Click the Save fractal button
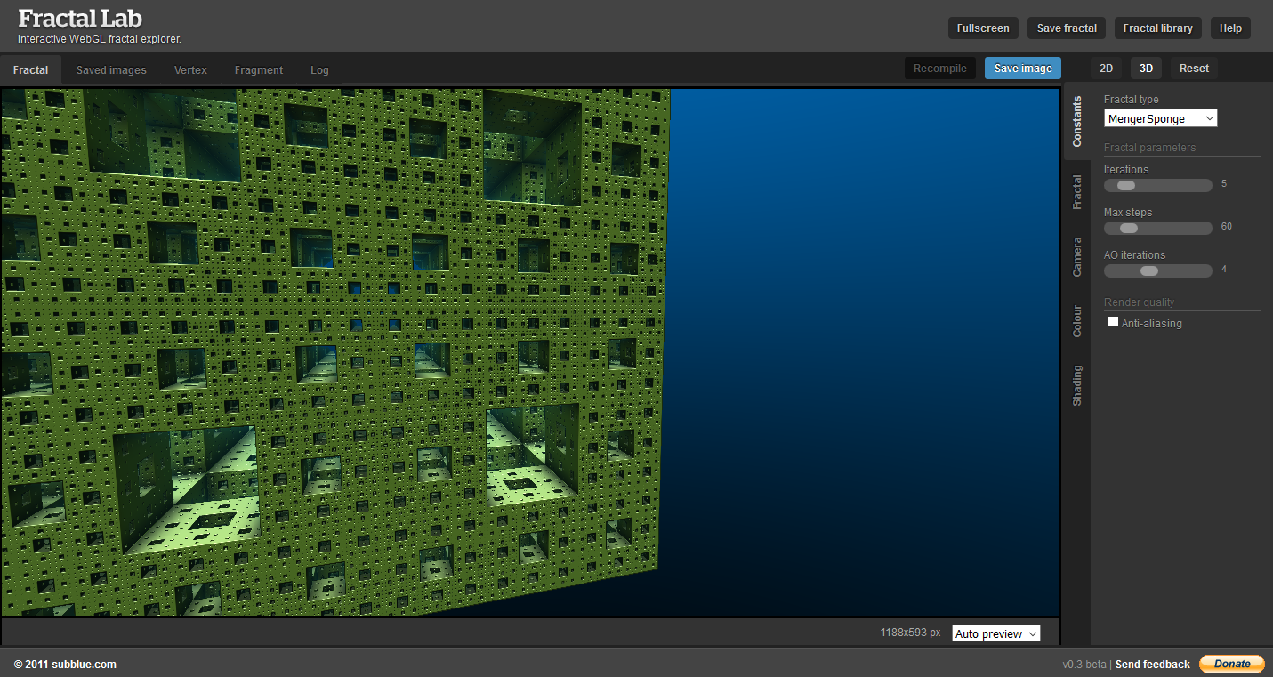 coord(1067,28)
